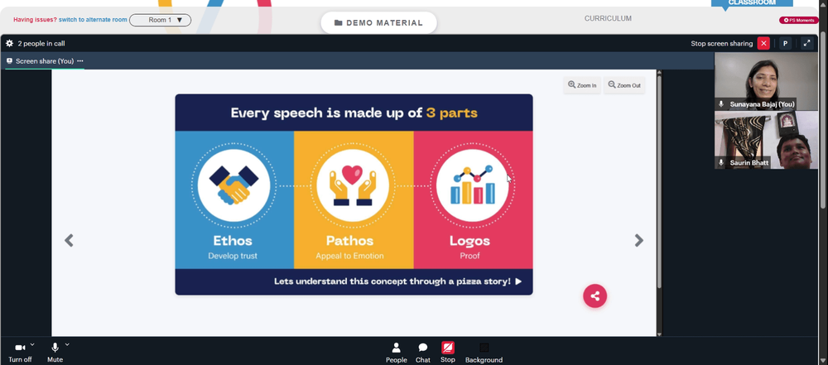Screen dimensions: 828x365
Task: Click '2 people in call' text
Action: [41, 43]
